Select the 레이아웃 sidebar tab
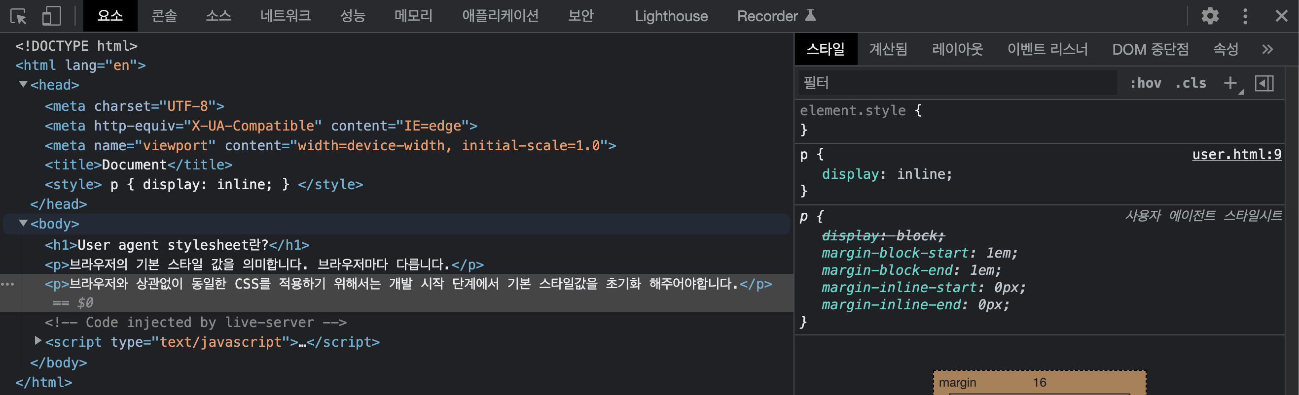The image size is (1299, 395). pyautogui.click(x=957, y=49)
